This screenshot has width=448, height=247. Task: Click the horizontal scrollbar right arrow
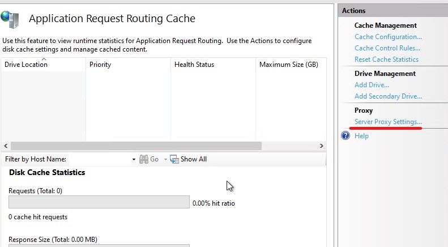(322, 146)
